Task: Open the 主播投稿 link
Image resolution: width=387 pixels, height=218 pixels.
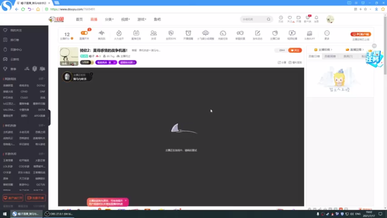Action: click(323, 50)
